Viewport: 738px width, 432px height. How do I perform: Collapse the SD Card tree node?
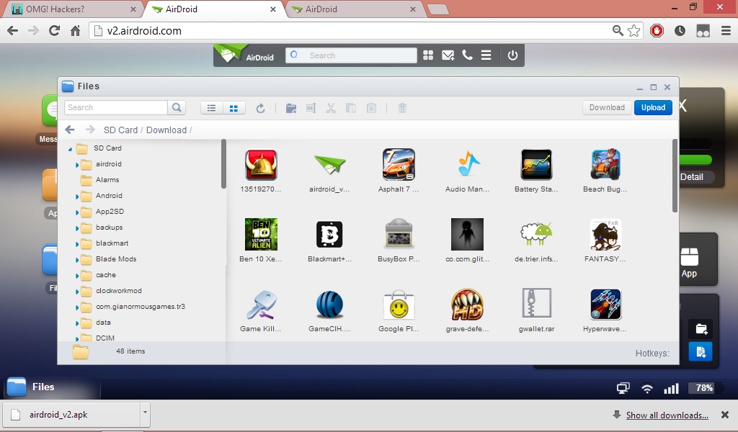(x=70, y=149)
